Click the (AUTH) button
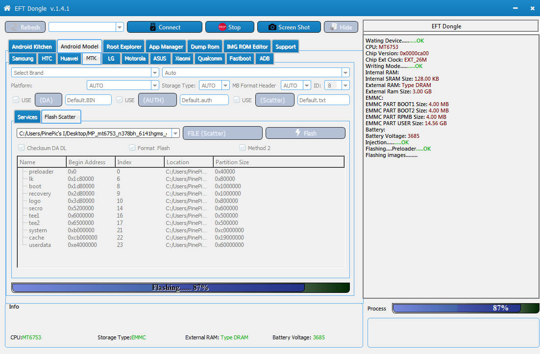The height and width of the screenshot is (354, 540). click(x=157, y=100)
